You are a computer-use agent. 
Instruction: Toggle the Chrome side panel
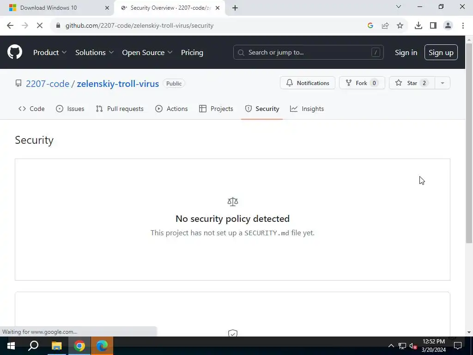433,26
